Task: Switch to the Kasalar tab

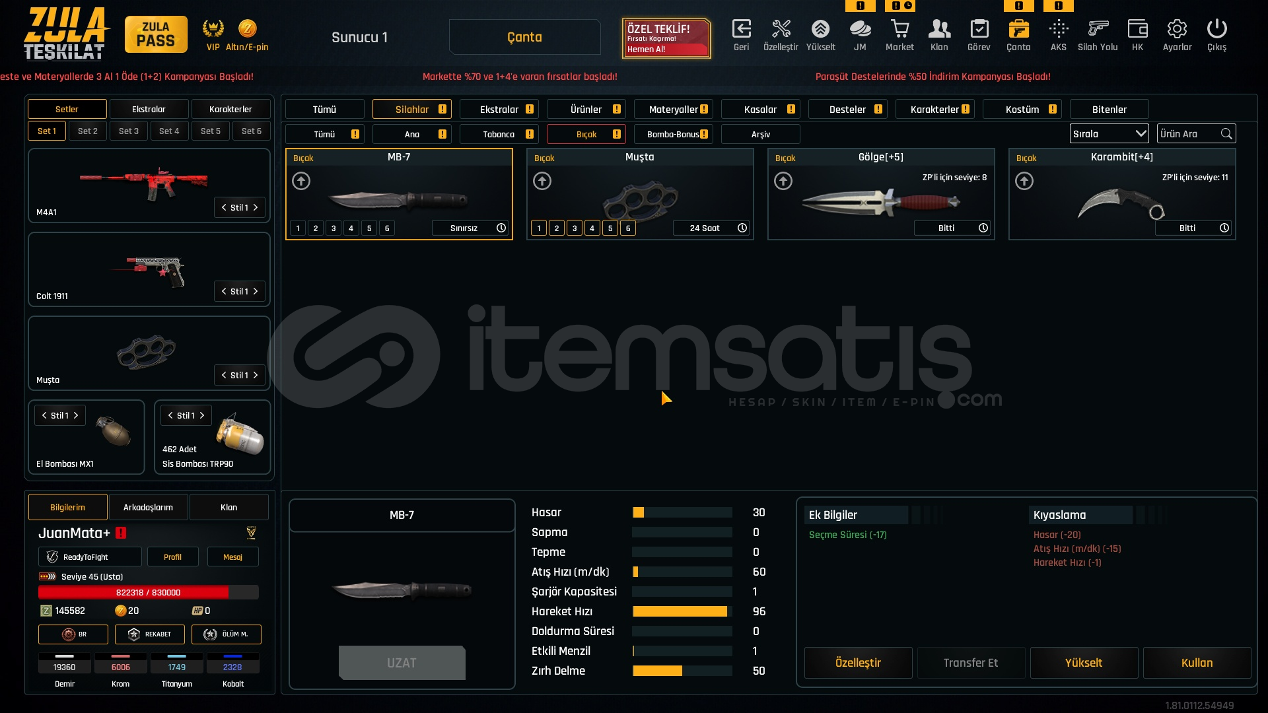Action: coord(760,110)
